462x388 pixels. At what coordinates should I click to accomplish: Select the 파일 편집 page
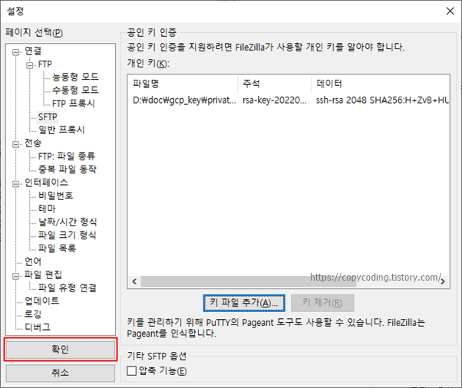click(43, 275)
